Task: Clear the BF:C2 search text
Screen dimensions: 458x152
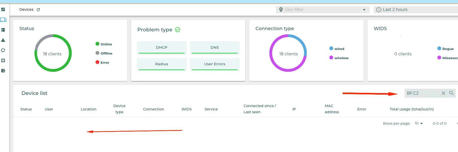Action: pos(443,93)
